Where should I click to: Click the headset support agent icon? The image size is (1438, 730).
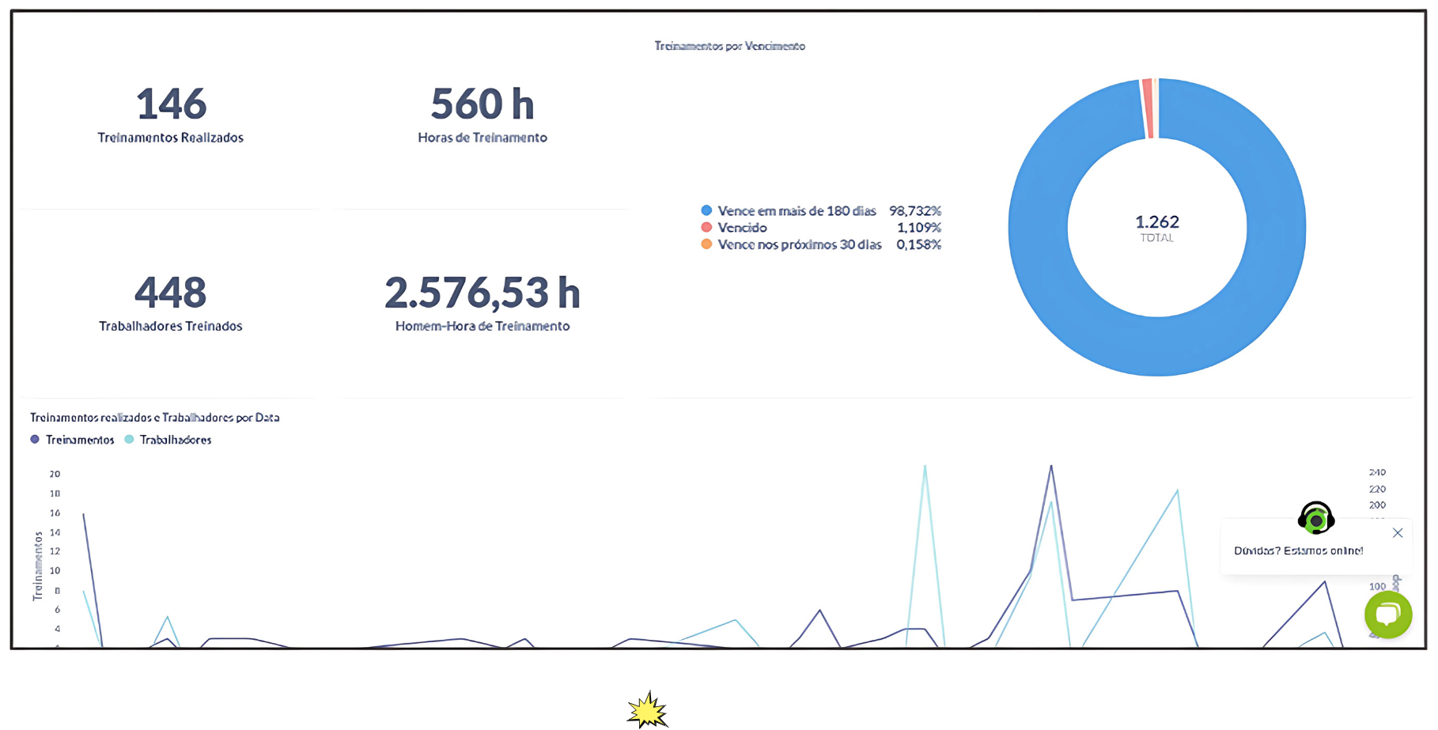click(1315, 520)
